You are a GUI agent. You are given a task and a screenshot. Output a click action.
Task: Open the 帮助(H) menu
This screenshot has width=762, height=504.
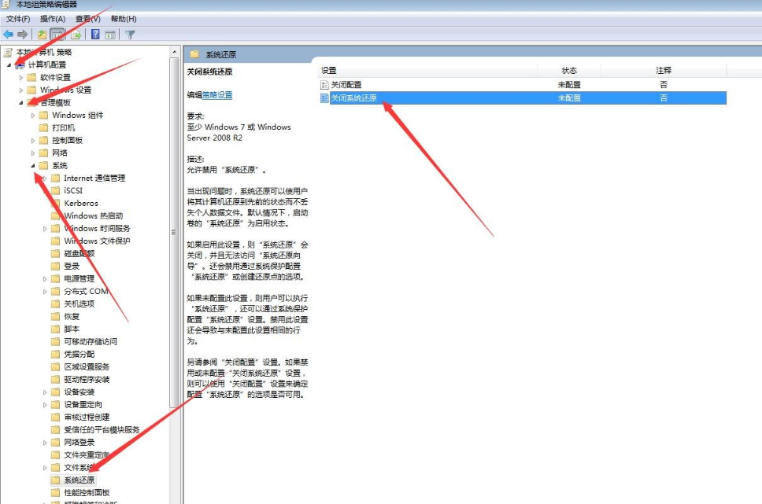(124, 19)
